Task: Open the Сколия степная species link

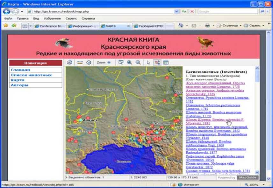Action: [218, 171]
